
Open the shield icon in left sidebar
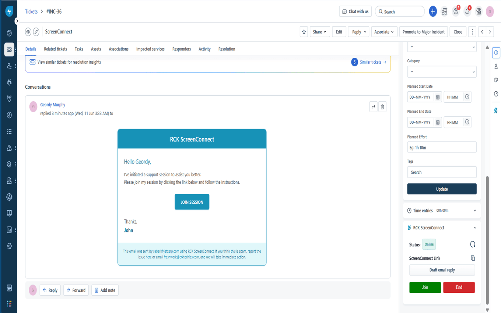[x=9, y=99]
